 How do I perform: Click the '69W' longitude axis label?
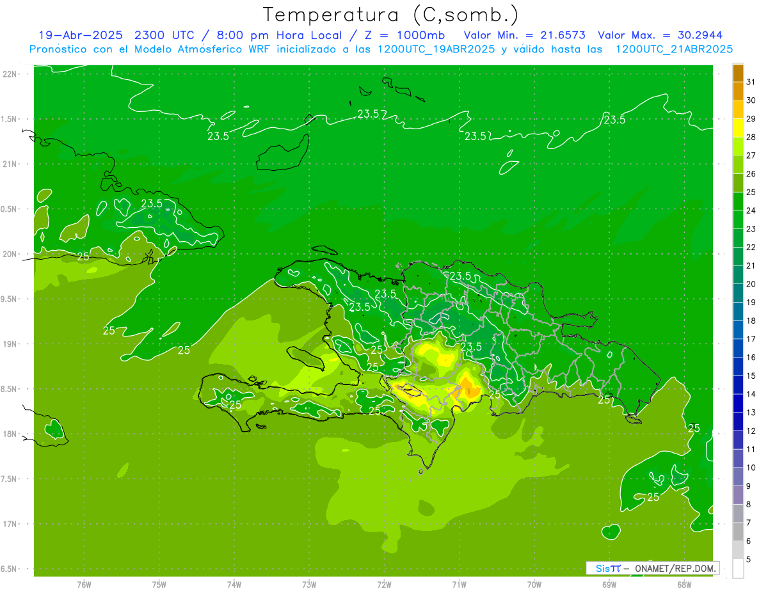pos(609,584)
